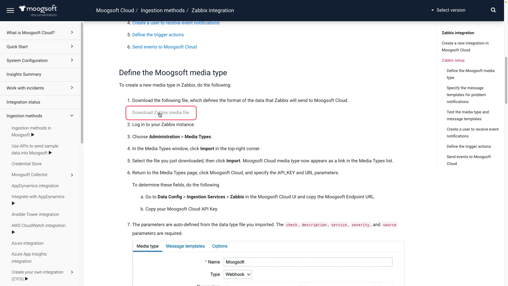Click Download Zabbix media file button
The image size is (508, 286).
click(161, 113)
